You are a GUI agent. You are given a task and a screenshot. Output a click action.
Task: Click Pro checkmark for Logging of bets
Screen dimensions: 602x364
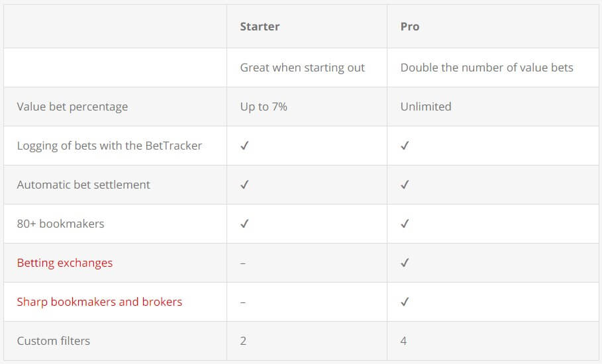[405, 146]
